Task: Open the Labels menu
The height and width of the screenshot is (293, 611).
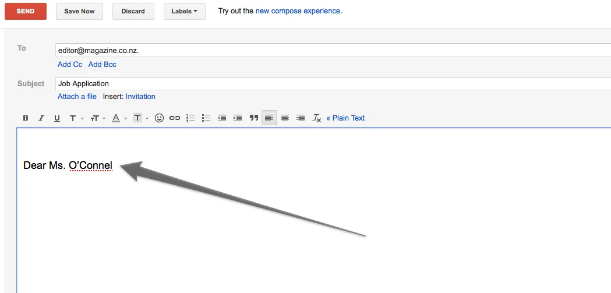Action: pyautogui.click(x=184, y=11)
